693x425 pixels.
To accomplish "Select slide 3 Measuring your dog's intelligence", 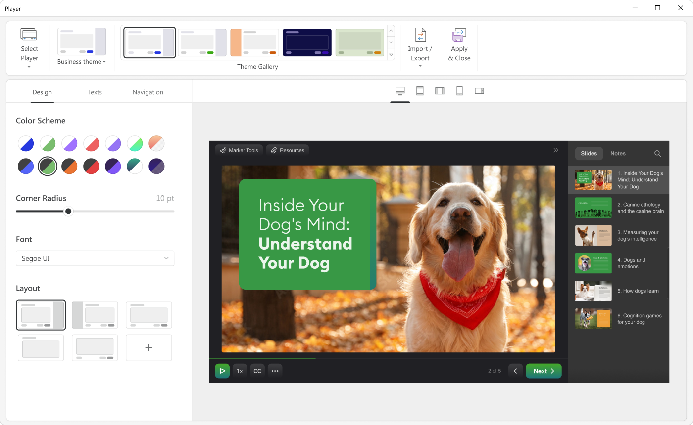I will 618,236.
